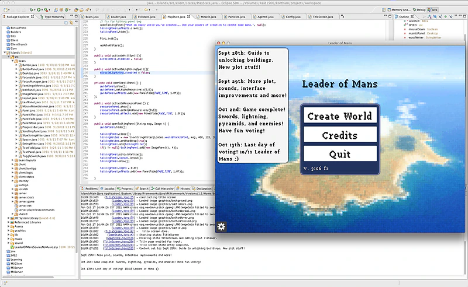Click the Open Perspective icon
This screenshot has width=468, height=287.
click(x=384, y=10)
